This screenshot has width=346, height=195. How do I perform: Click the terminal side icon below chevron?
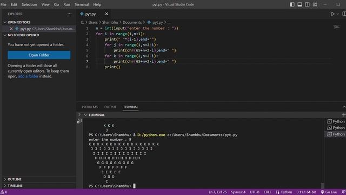[79, 121]
